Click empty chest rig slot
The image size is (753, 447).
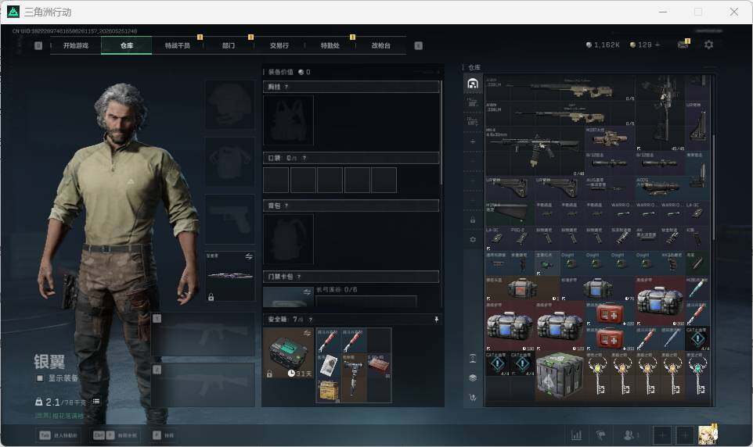coord(288,120)
